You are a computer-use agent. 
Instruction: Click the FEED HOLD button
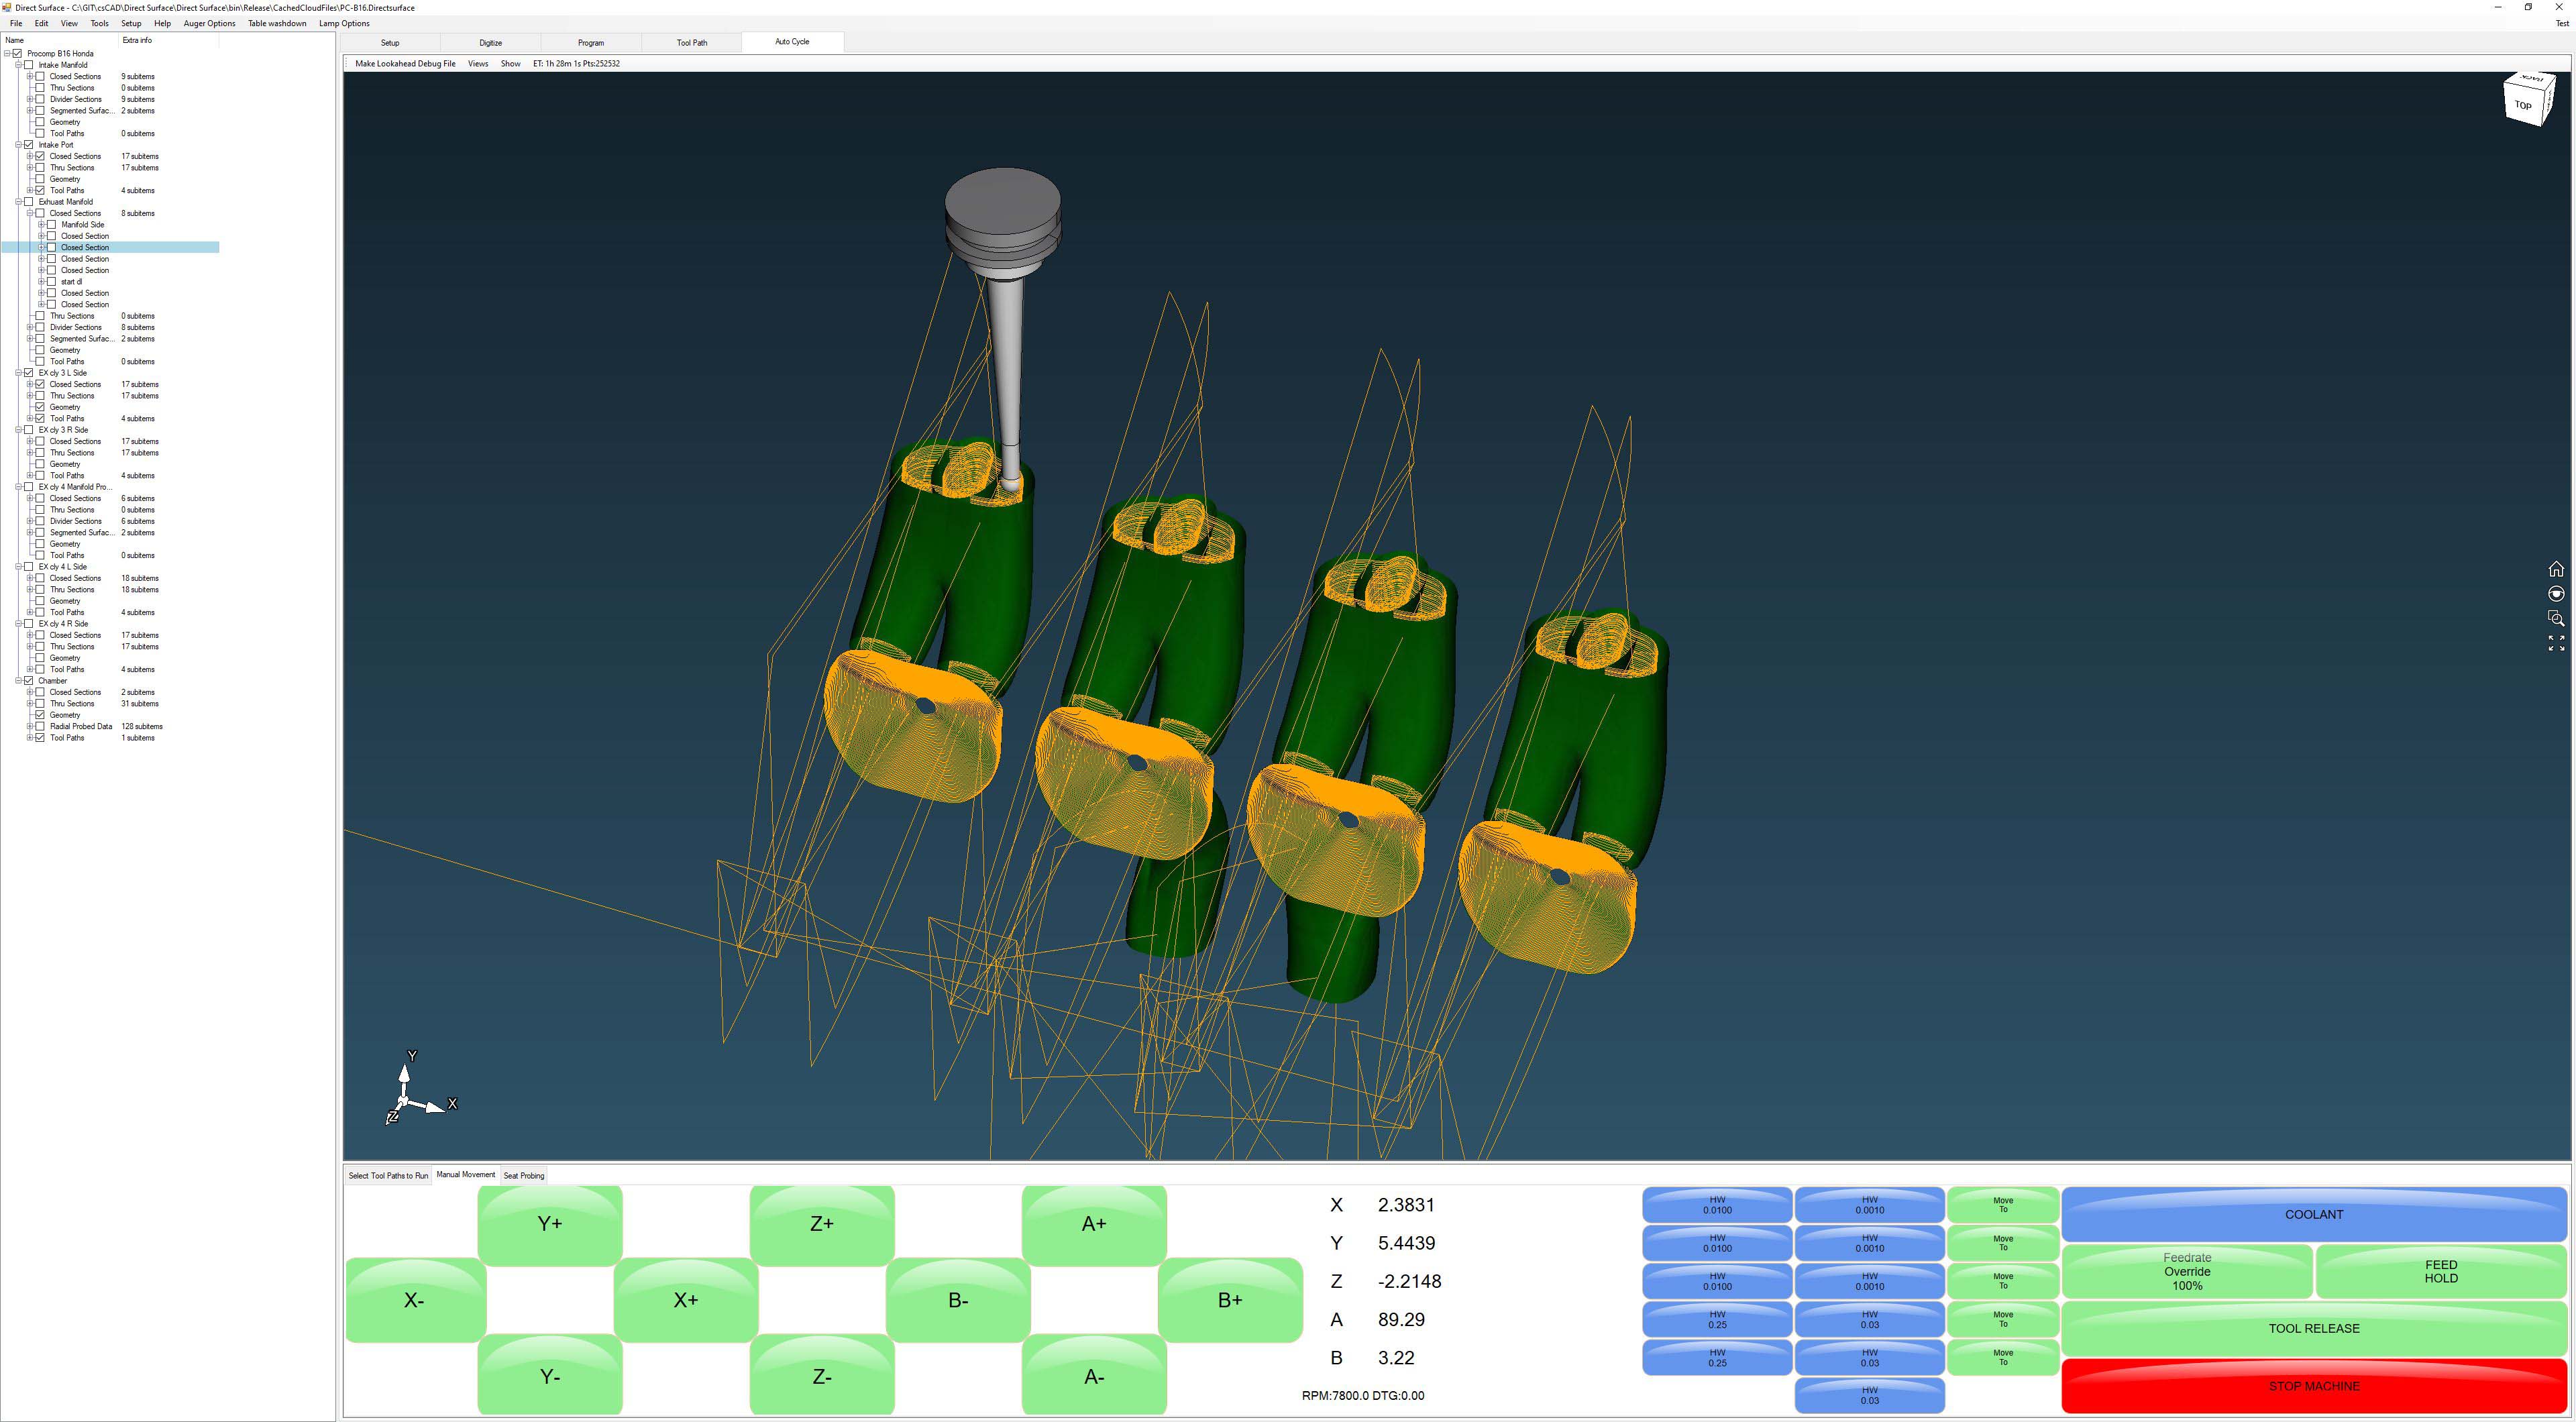click(x=2441, y=1271)
